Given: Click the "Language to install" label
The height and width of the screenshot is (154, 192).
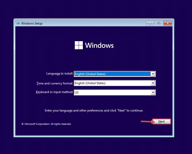Looking at the screenshot, I should (60, 73).
